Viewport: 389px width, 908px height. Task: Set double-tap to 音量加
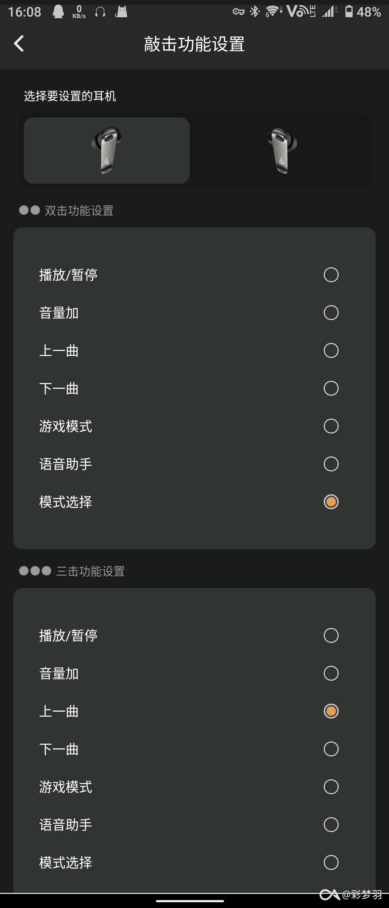(x=194, y=313)
